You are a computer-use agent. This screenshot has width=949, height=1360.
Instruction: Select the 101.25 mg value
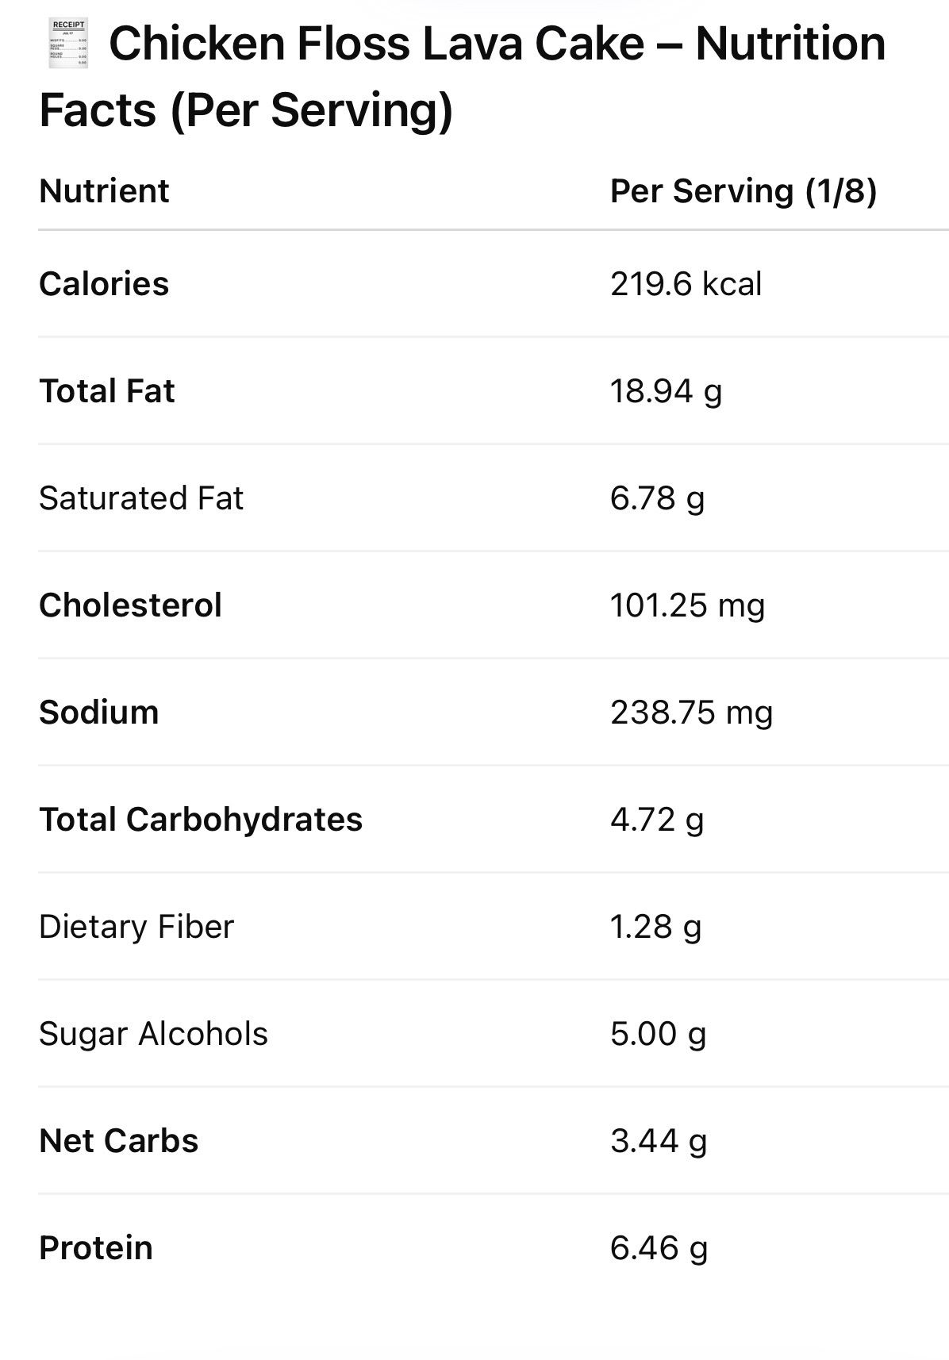click(x=687, y=605)
